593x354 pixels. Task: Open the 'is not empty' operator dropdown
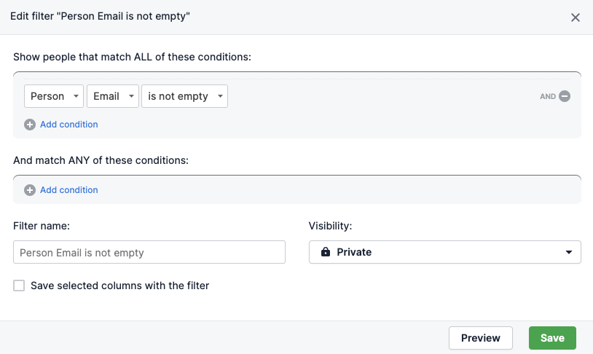pos(184,96)
